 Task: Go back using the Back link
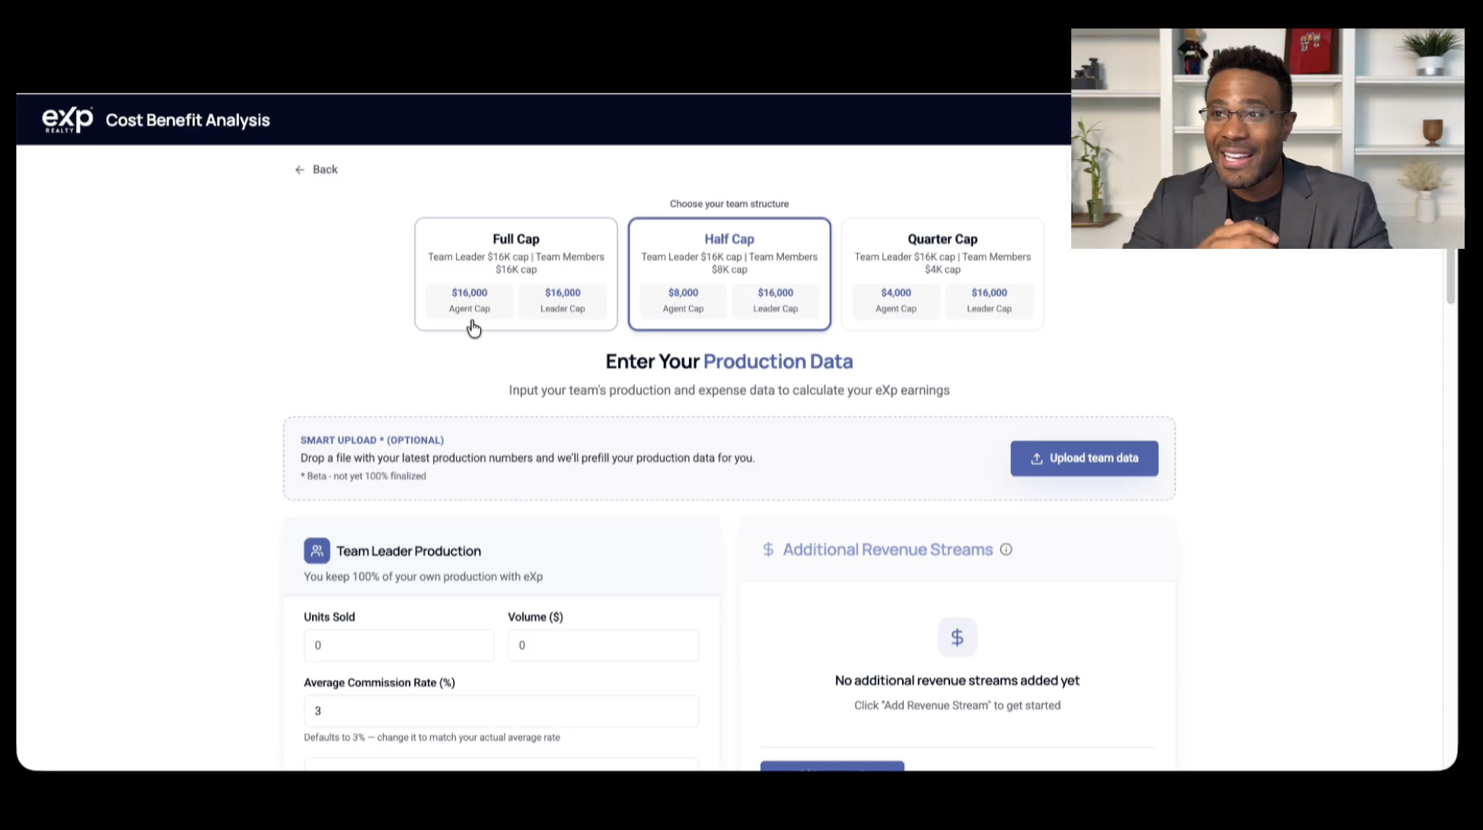(x=317, y=170)
